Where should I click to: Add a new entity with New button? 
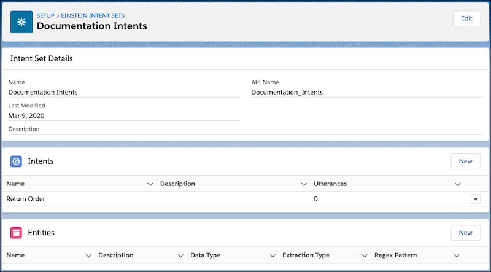tap(466, 233)
